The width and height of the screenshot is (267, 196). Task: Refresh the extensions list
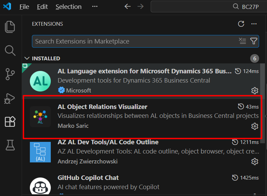(x=241, y=24)
